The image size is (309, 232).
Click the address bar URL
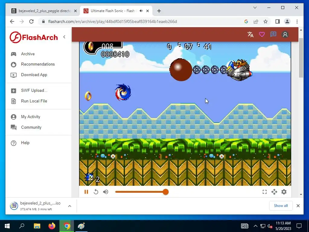(113, 21)
